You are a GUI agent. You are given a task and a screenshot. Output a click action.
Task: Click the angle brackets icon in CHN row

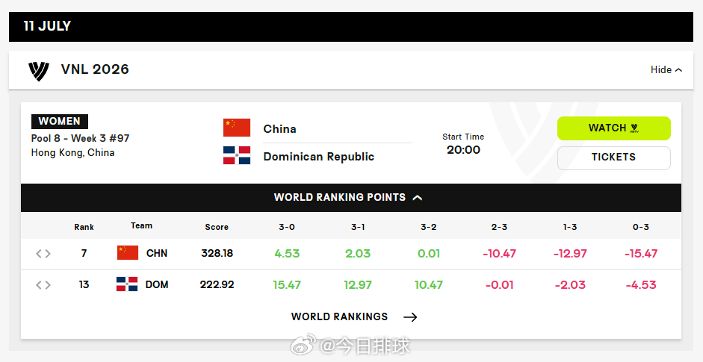[43, 254]
